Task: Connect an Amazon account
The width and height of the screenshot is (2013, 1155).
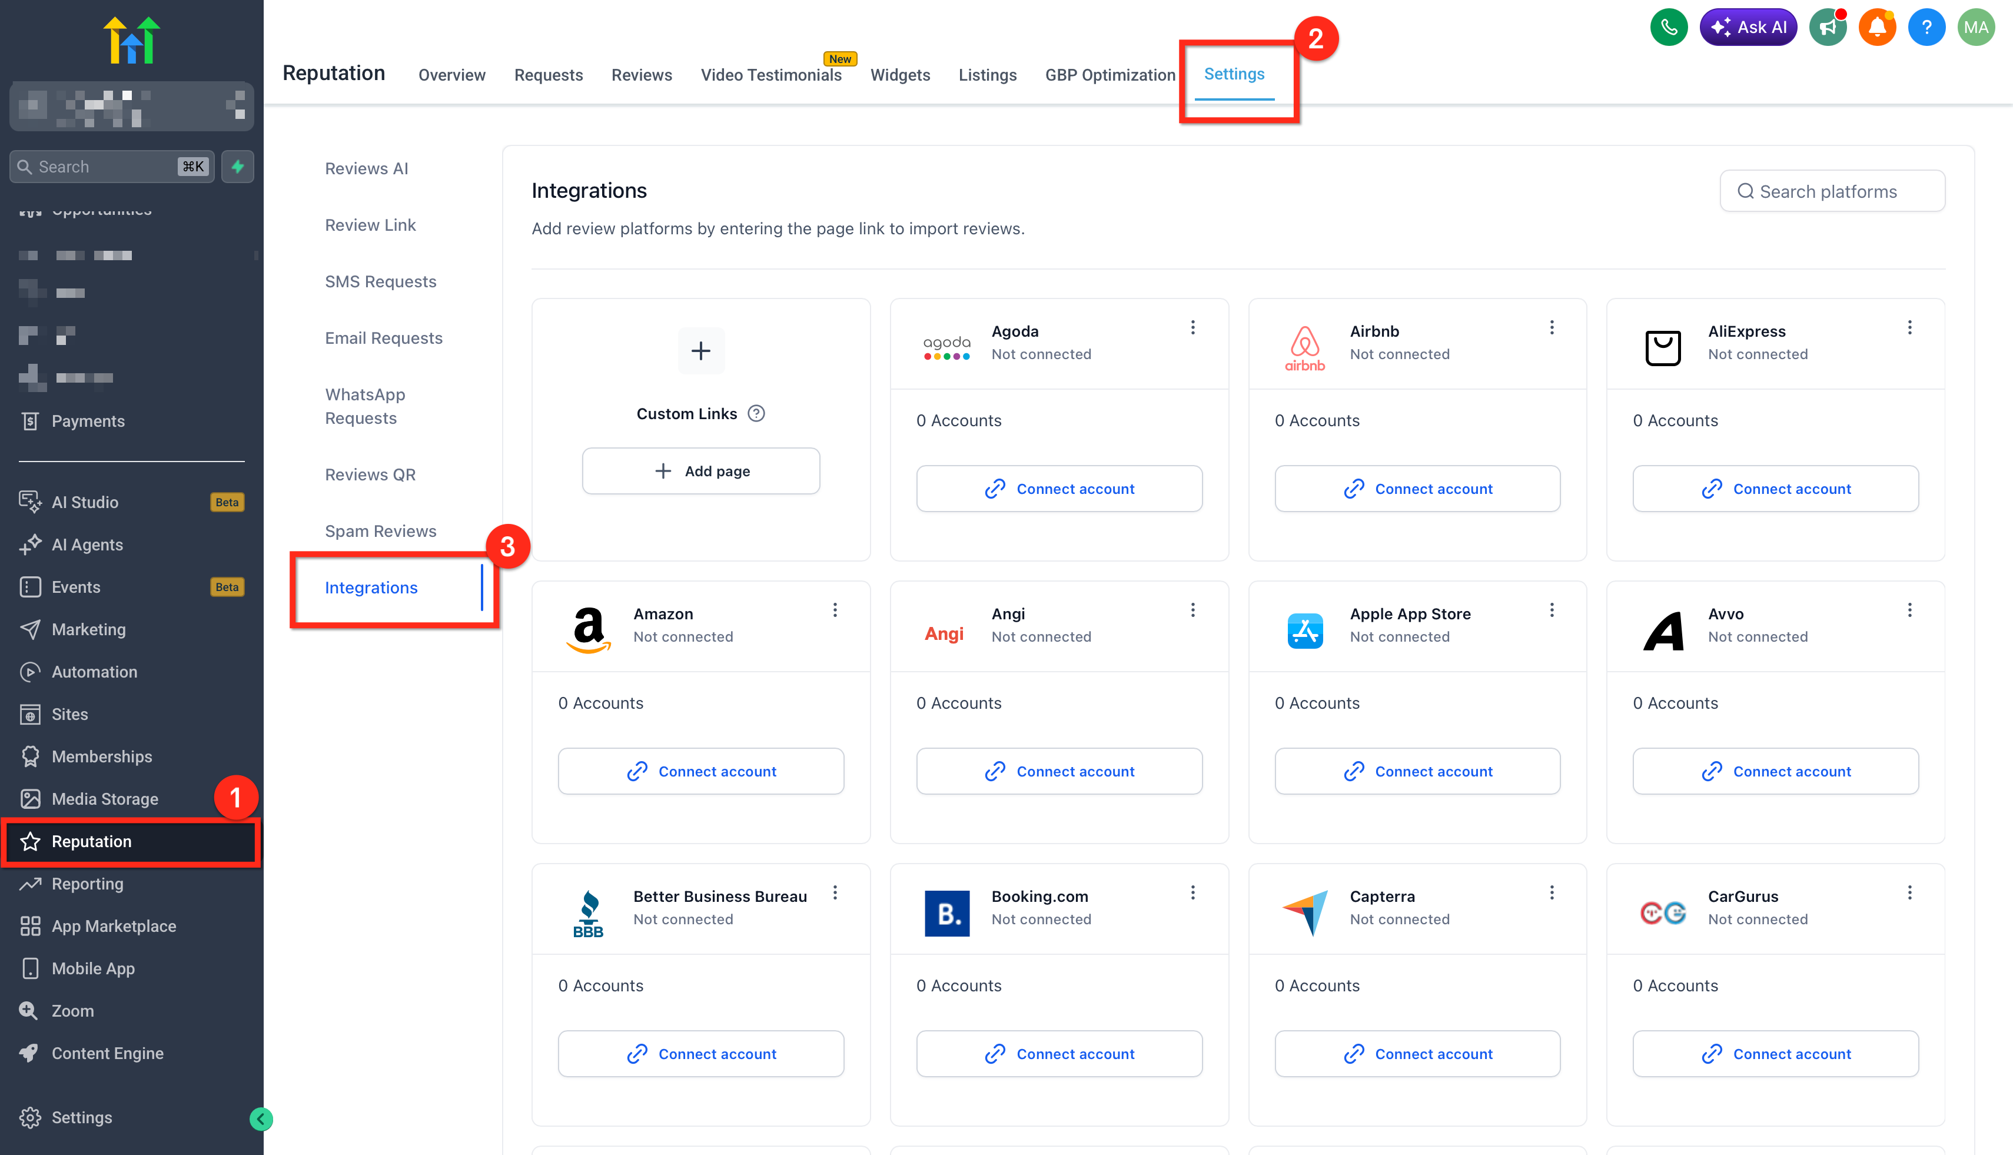Action: (701, 771)
